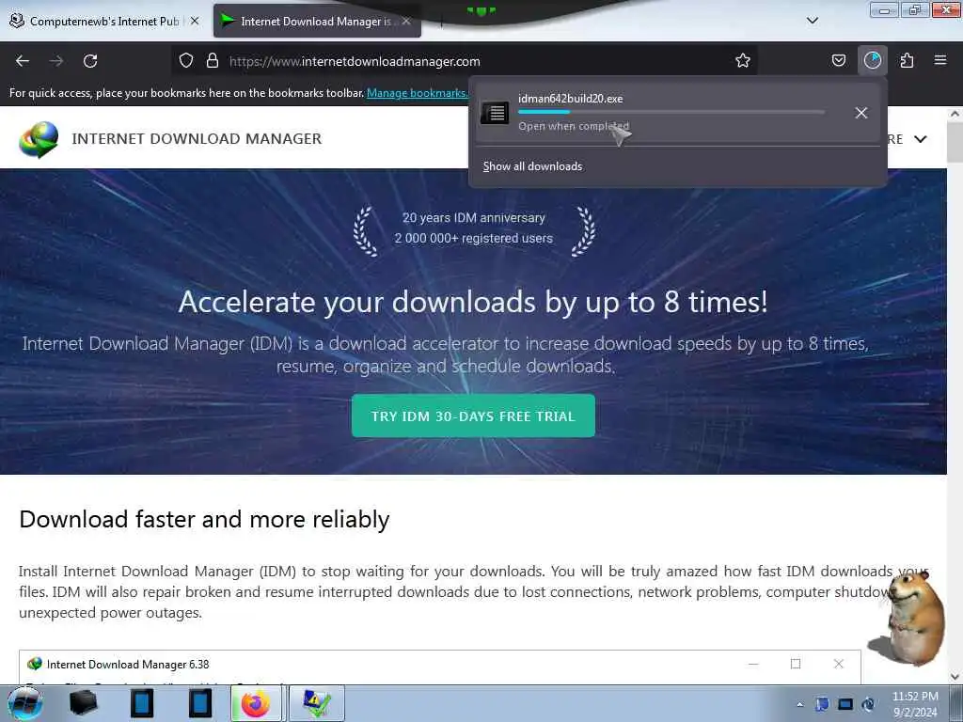Click the black box taskbar icon
Viewport: 963px width, 722px height.
pos(84,703)
